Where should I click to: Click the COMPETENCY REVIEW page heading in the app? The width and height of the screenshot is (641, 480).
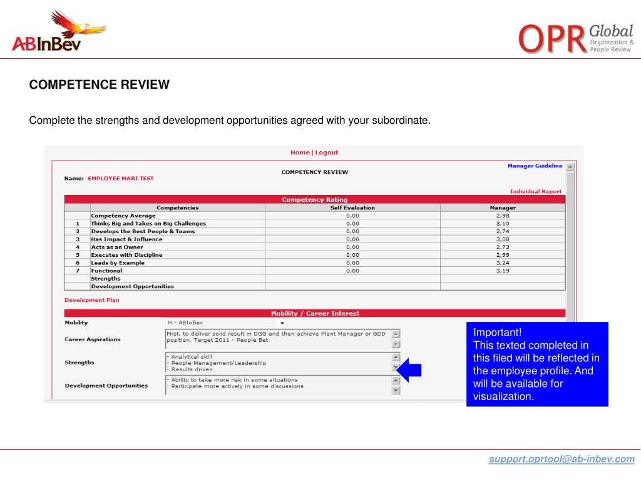pyautogui.click(x=315, y=172)
